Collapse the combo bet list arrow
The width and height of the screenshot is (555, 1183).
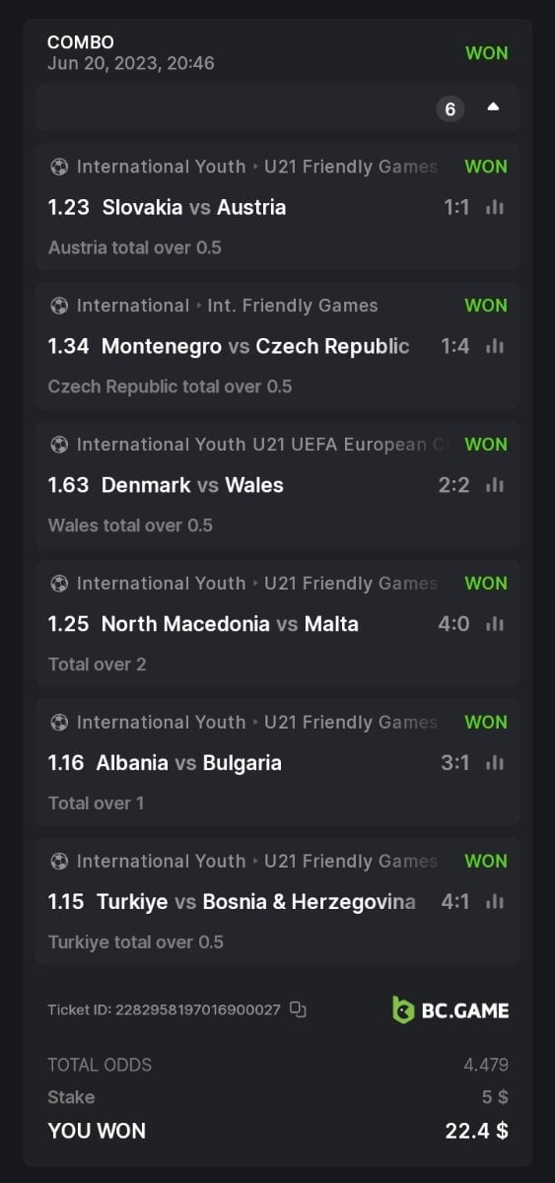click(x=493, y=107)
